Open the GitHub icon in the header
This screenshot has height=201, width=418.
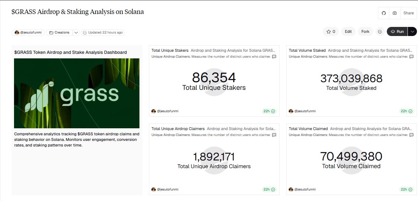(384, 13)
